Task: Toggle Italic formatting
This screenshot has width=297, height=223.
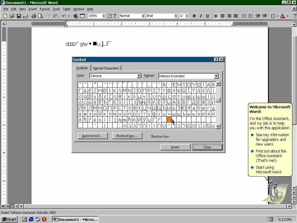Action: pyautogui.click(x=201, y=16)
